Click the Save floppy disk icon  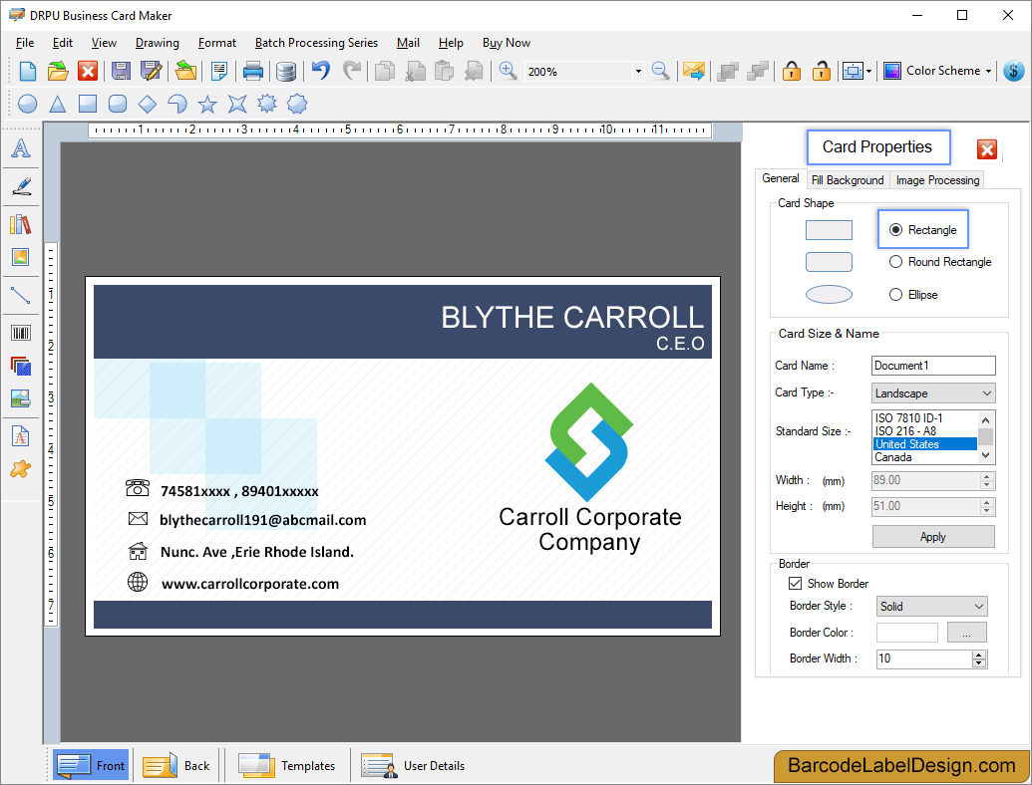tap(121, 71)
